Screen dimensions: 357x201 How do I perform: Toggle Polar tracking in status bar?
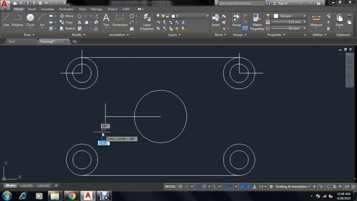coord(204,186)
